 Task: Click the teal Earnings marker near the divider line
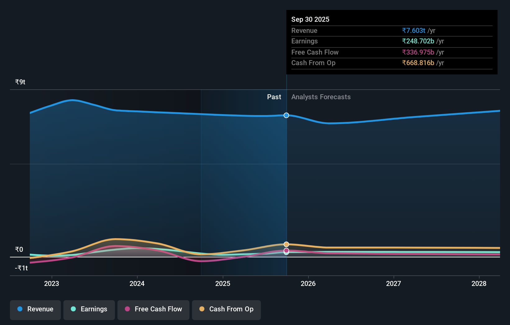tap(286, 253)
